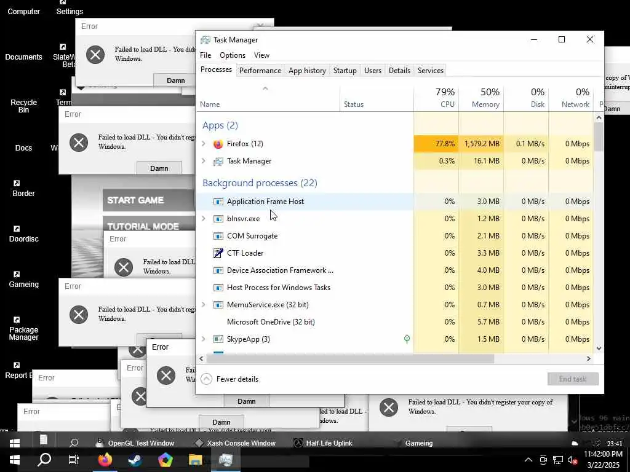Open Task View on the bottom taskbar
Viewport: 630px width, 472px height.
pos(74,460)
